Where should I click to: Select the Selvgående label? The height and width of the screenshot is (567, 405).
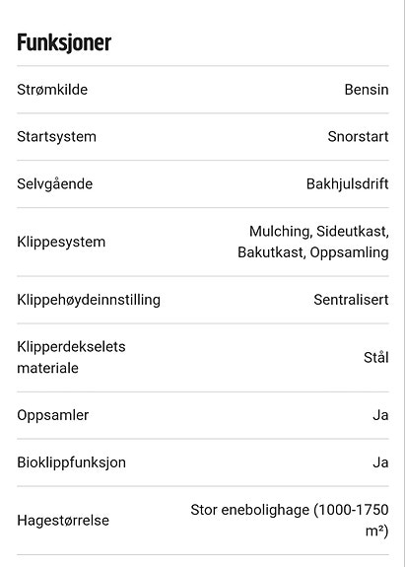pyautogui.click(x=55, y=184)
